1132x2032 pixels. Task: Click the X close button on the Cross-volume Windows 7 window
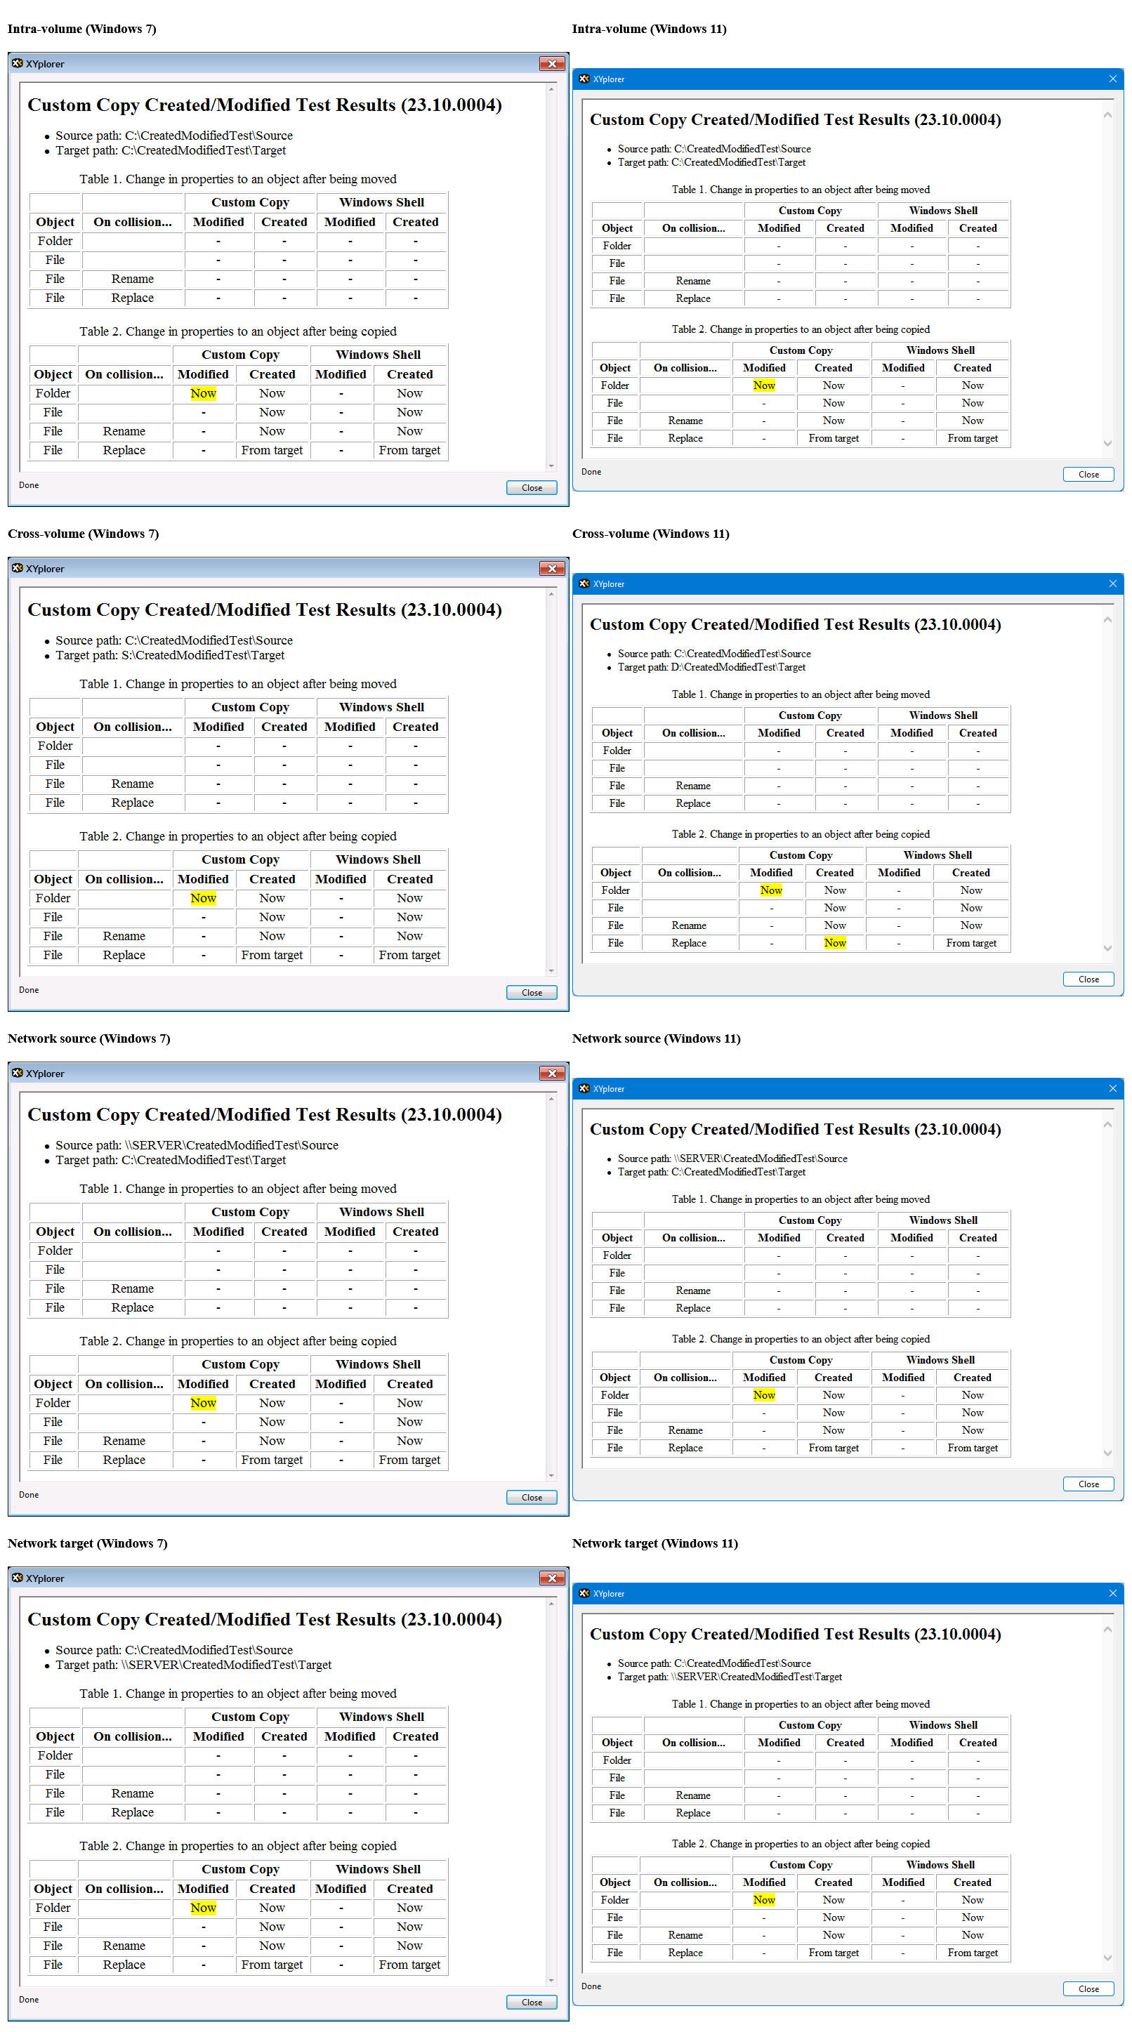[x=552, y=568]
